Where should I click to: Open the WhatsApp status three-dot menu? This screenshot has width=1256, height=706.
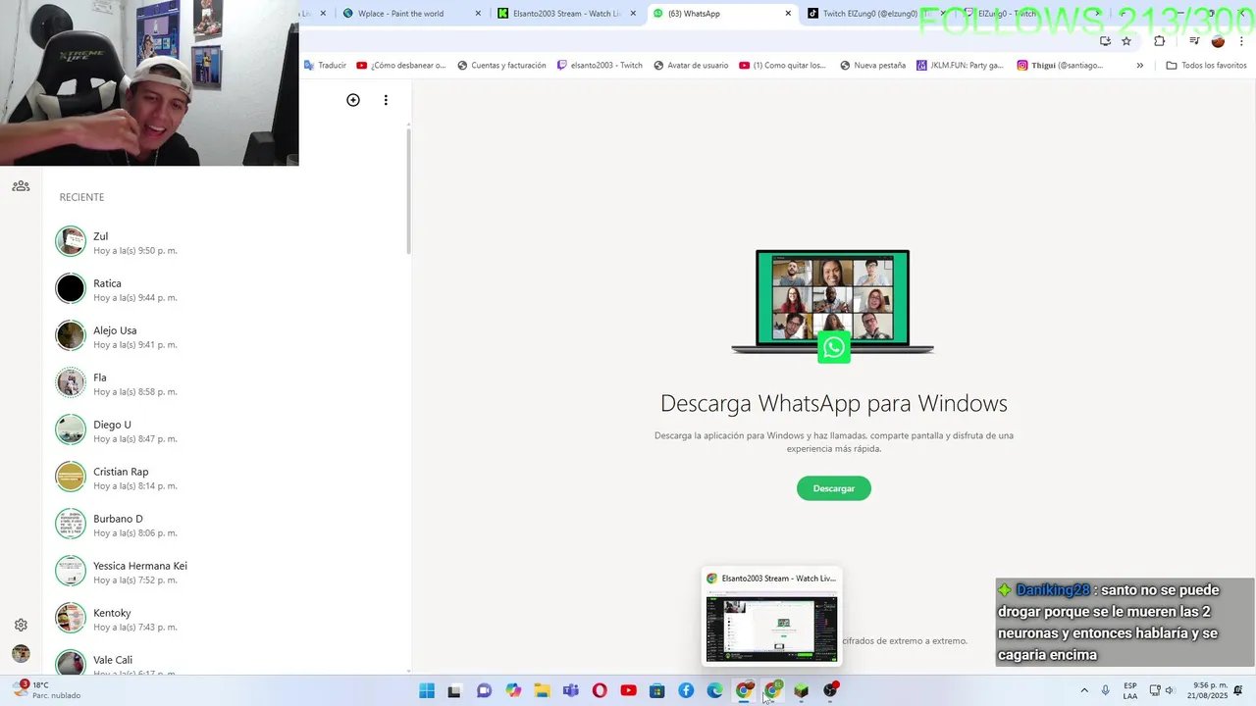386,100
